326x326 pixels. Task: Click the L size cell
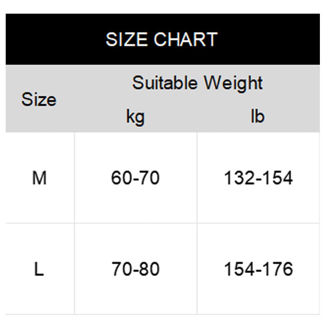click(x=39, y=269)
